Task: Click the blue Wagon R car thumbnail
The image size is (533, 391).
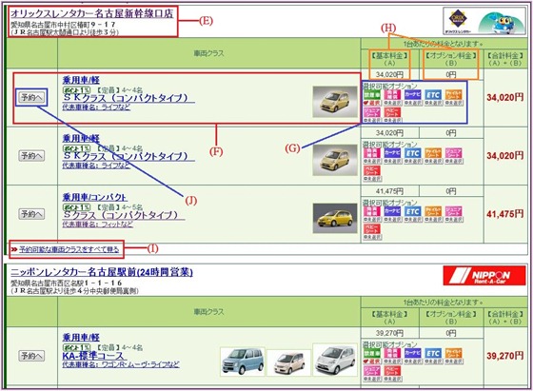Action: [x=243, y=362]
